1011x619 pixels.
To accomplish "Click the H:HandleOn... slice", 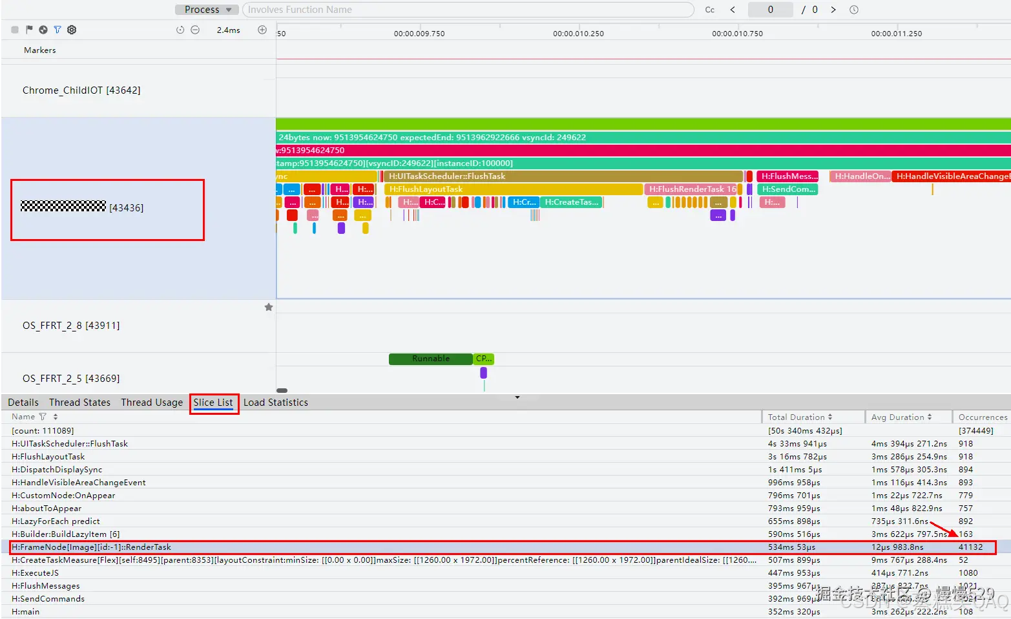I will click(860, 176).
